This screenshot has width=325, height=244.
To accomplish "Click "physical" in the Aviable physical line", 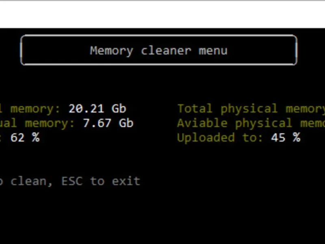I will click(264, 123).
